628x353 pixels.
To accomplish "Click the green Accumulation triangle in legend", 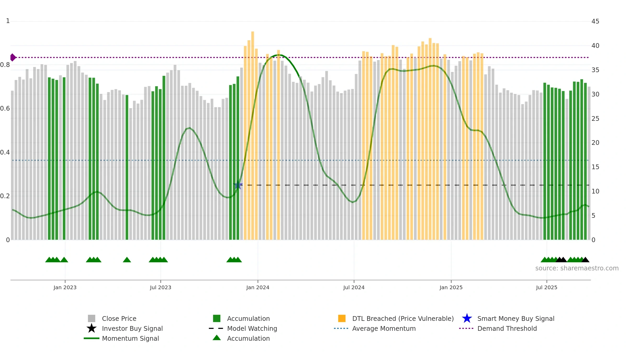I will [217, 338].
